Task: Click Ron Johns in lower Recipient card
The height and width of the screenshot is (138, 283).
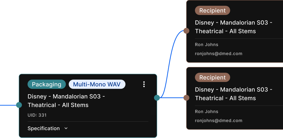Action: click(206, 111)
